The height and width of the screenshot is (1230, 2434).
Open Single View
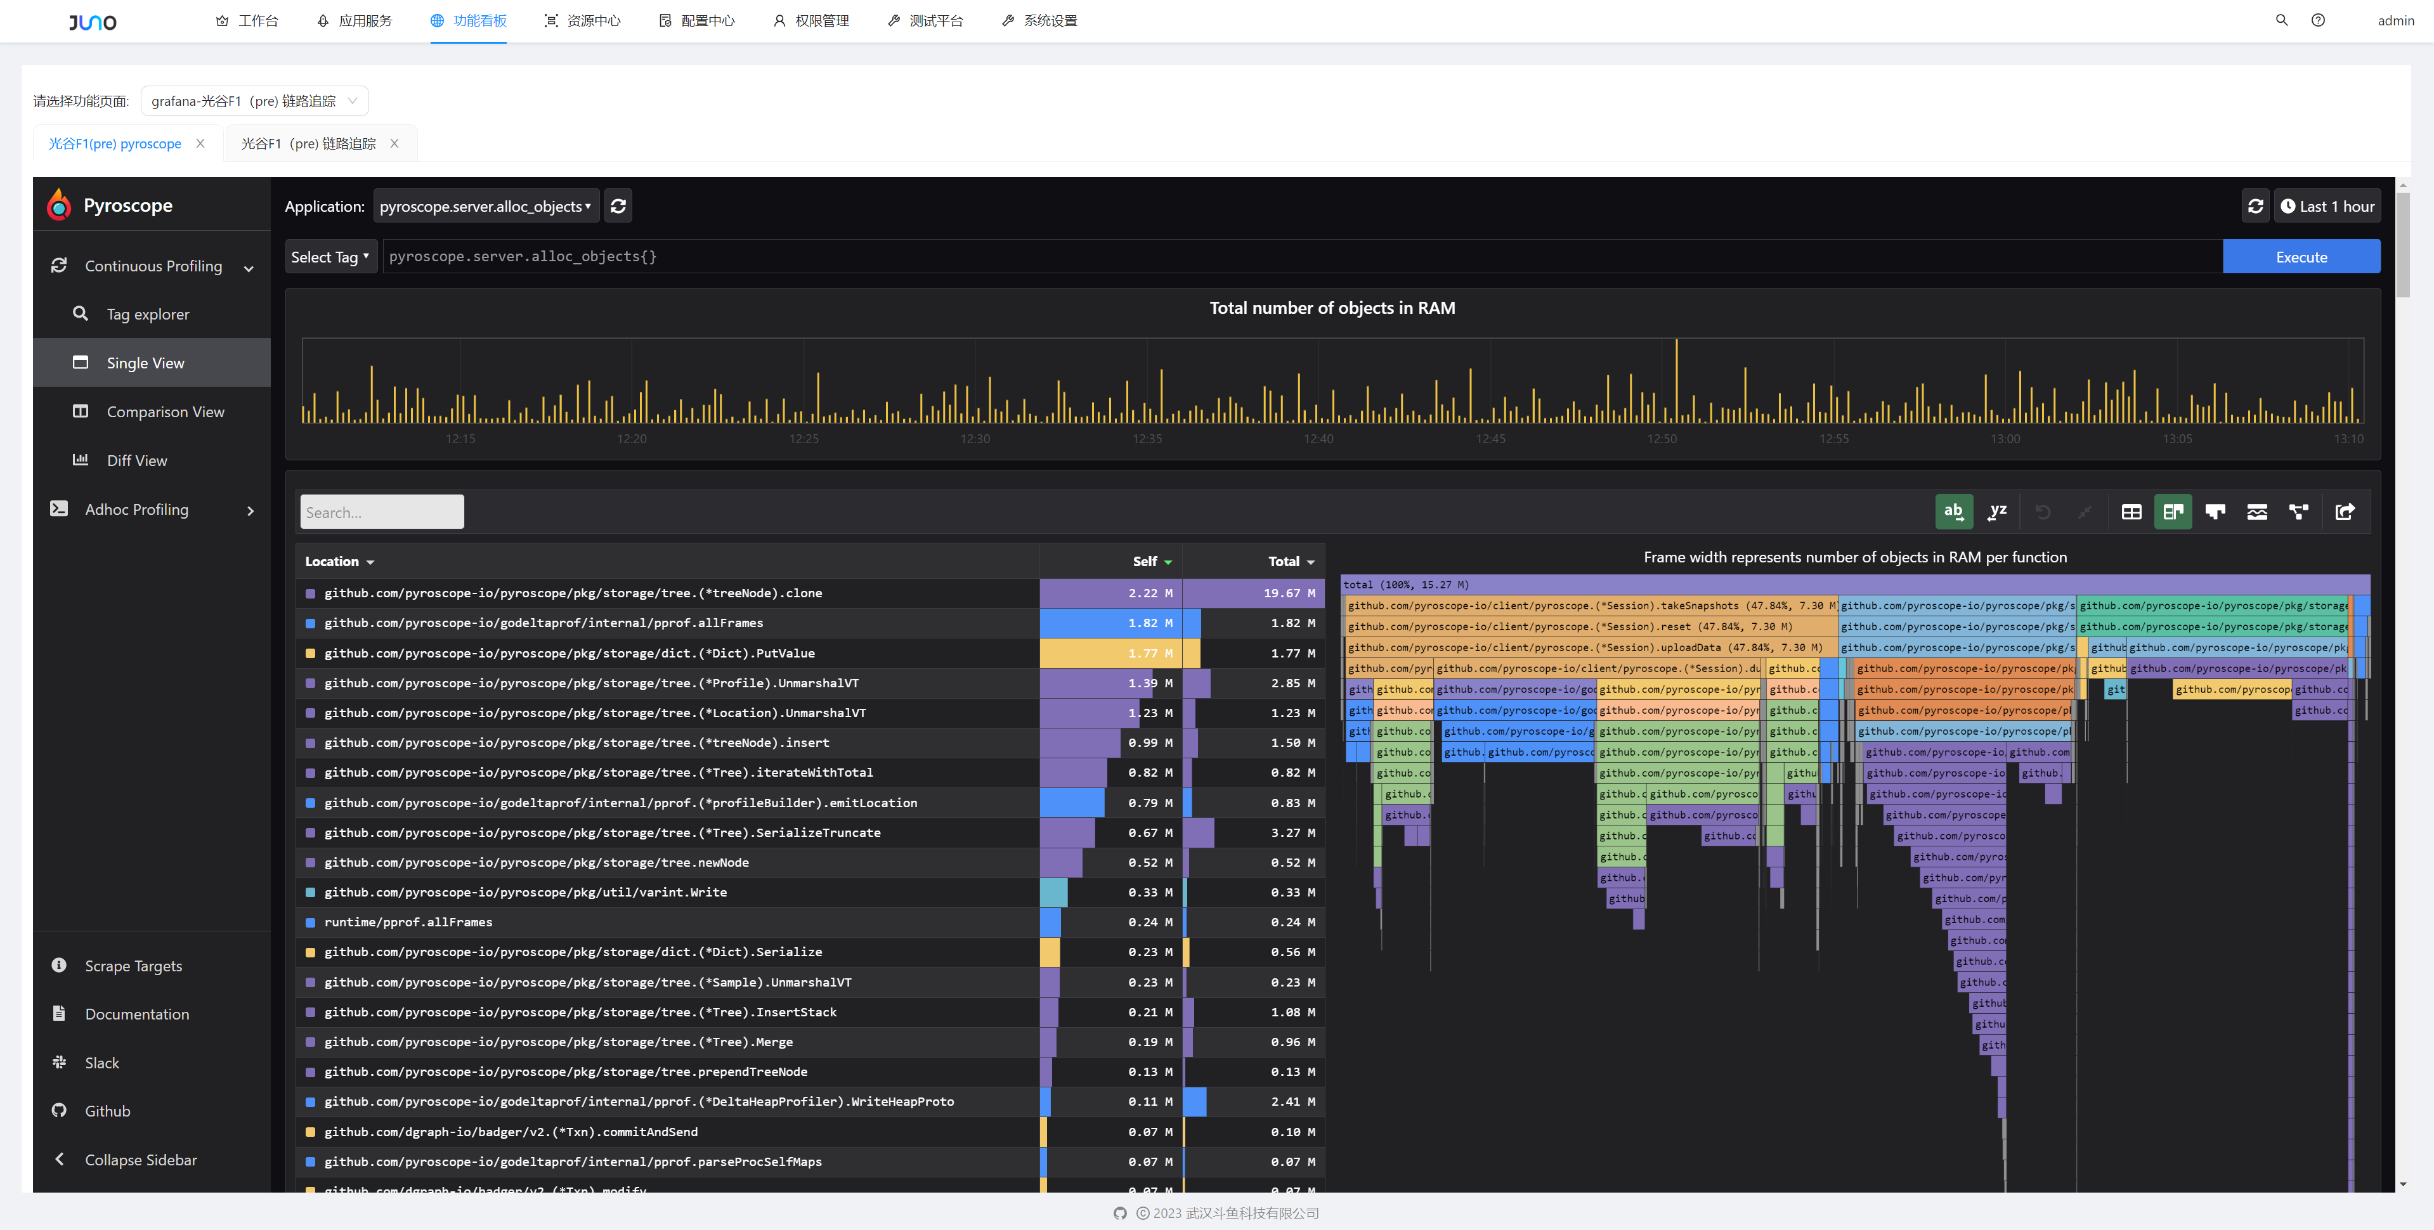(x=152, y=363)
